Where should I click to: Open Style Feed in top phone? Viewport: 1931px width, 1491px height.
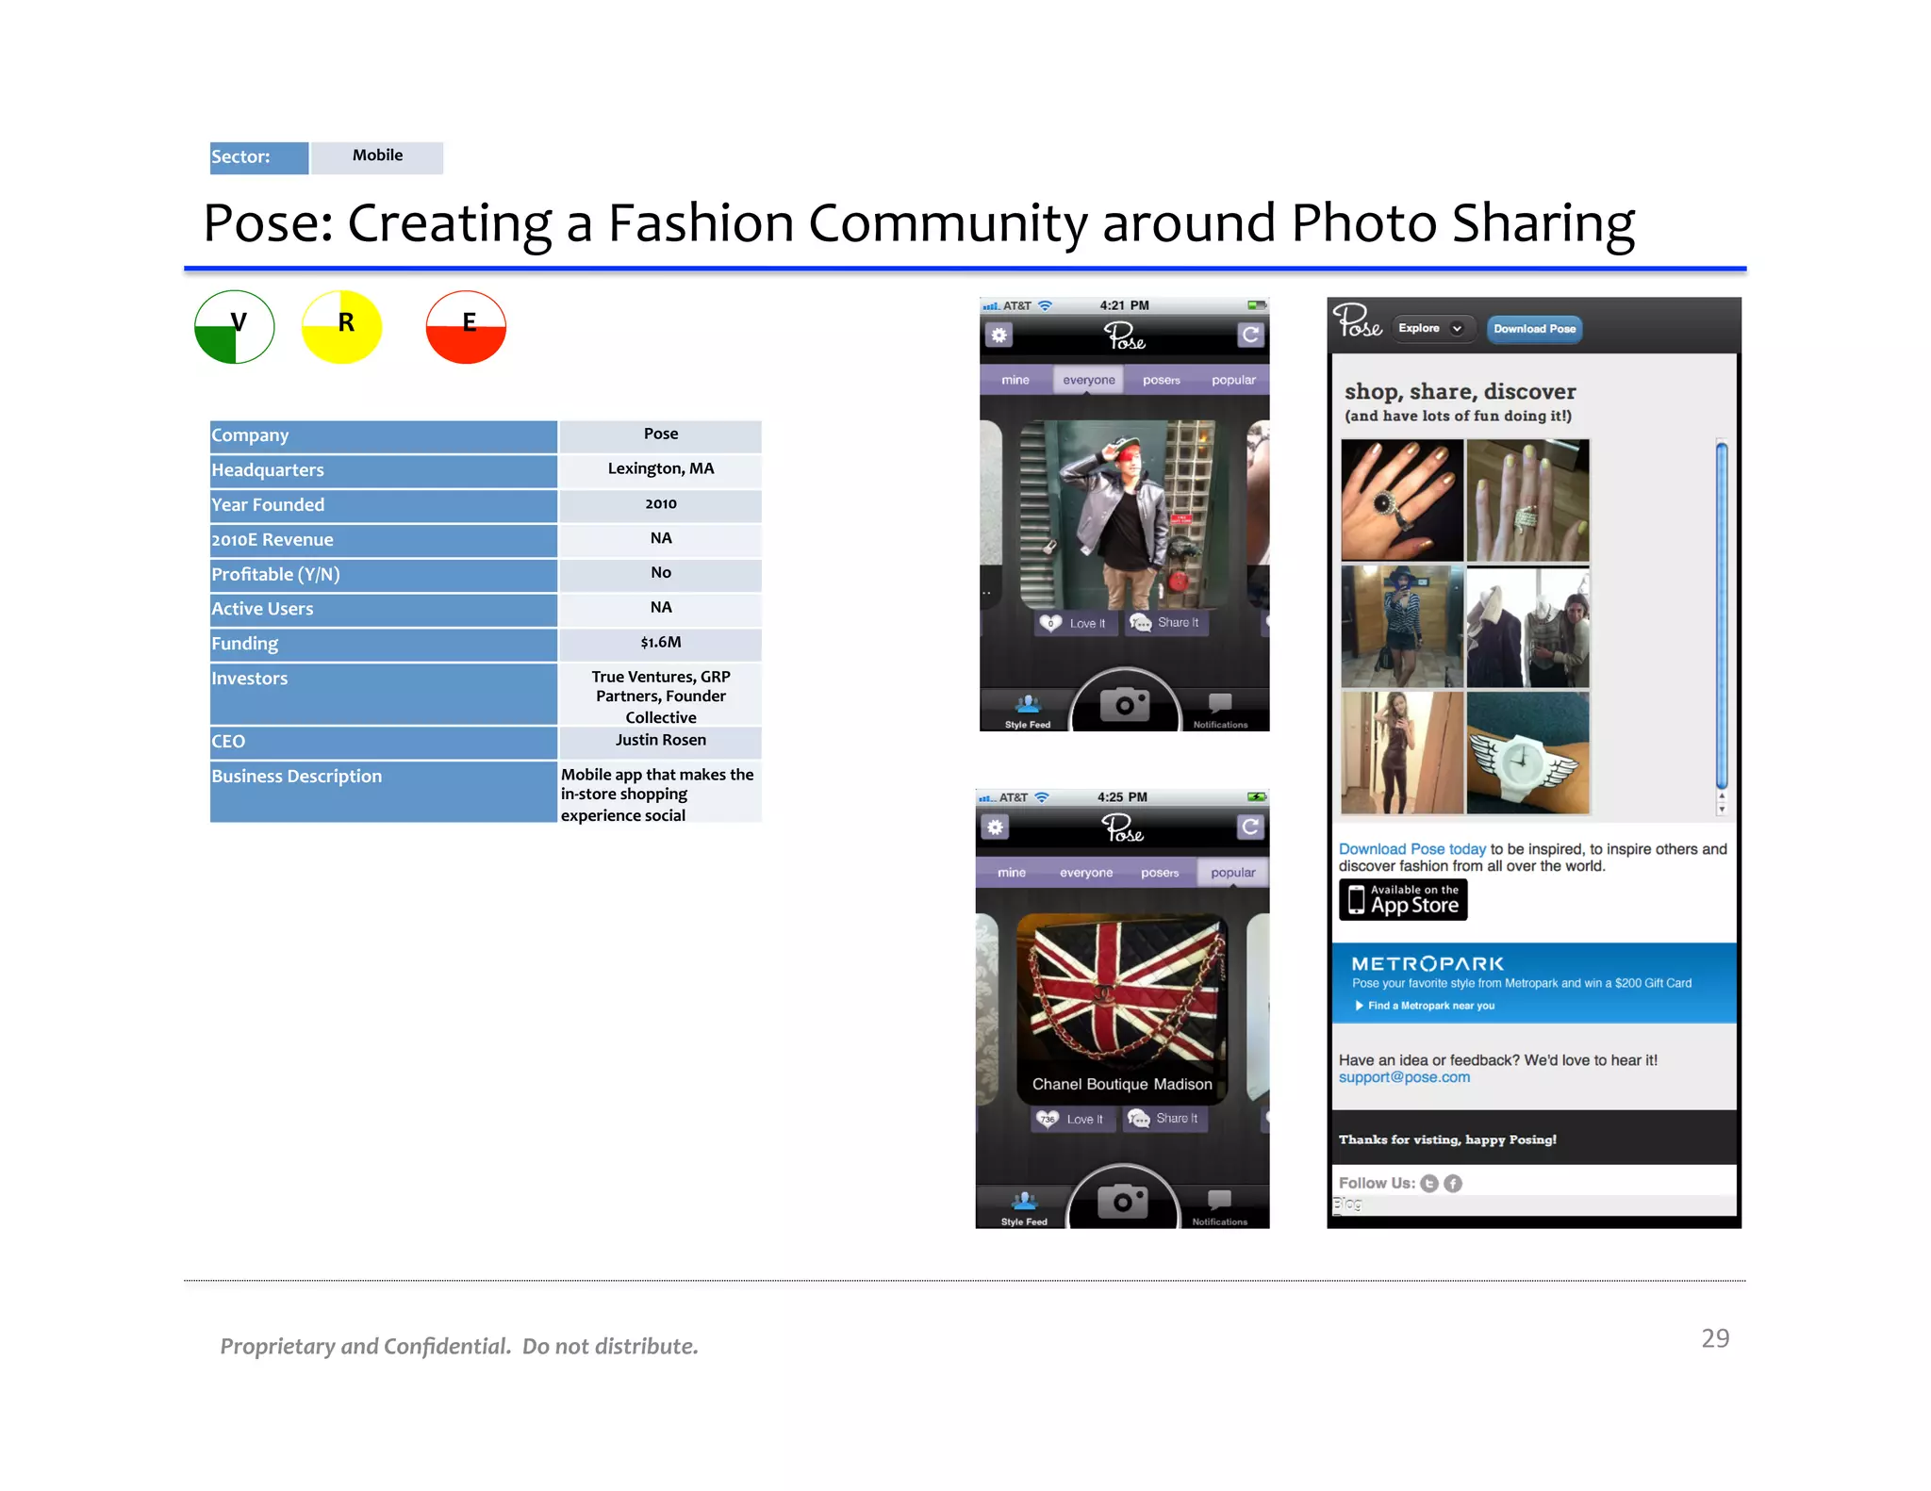pos(1028,712)
